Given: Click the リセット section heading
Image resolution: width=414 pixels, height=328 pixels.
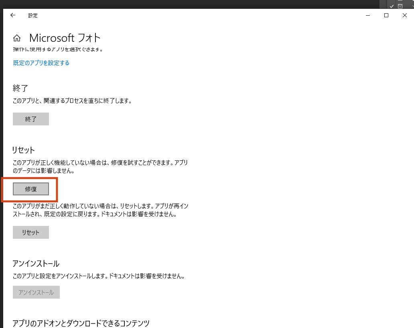Looking at the screenshot, I should click(x=24, y=150).
